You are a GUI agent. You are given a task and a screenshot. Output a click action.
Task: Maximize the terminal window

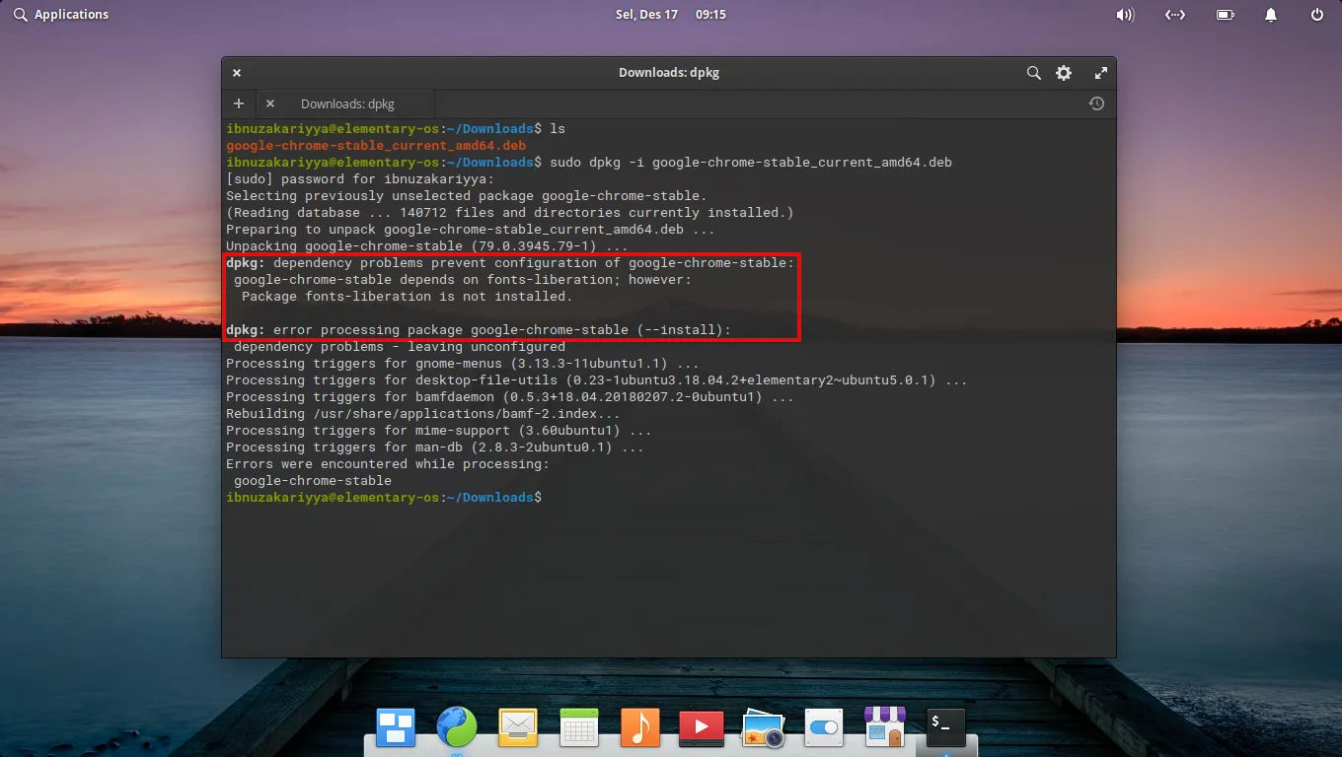point(1101,73)
